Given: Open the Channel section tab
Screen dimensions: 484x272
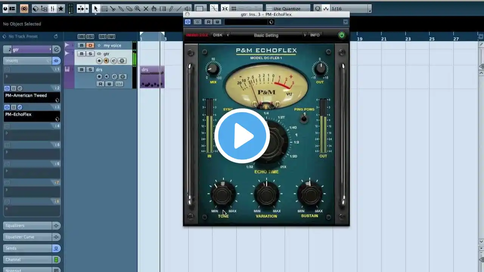Looking at the screenshot, I should (x=28, y=260).
